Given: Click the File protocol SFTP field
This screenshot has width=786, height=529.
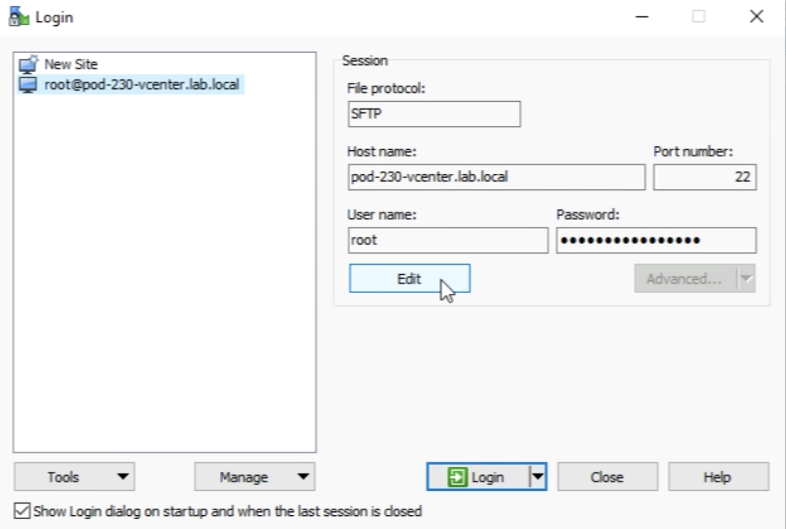Looking at the screenshot, I should pos(434,114).
